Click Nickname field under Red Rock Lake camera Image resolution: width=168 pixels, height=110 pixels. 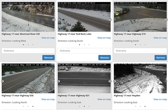click(84, 51)
